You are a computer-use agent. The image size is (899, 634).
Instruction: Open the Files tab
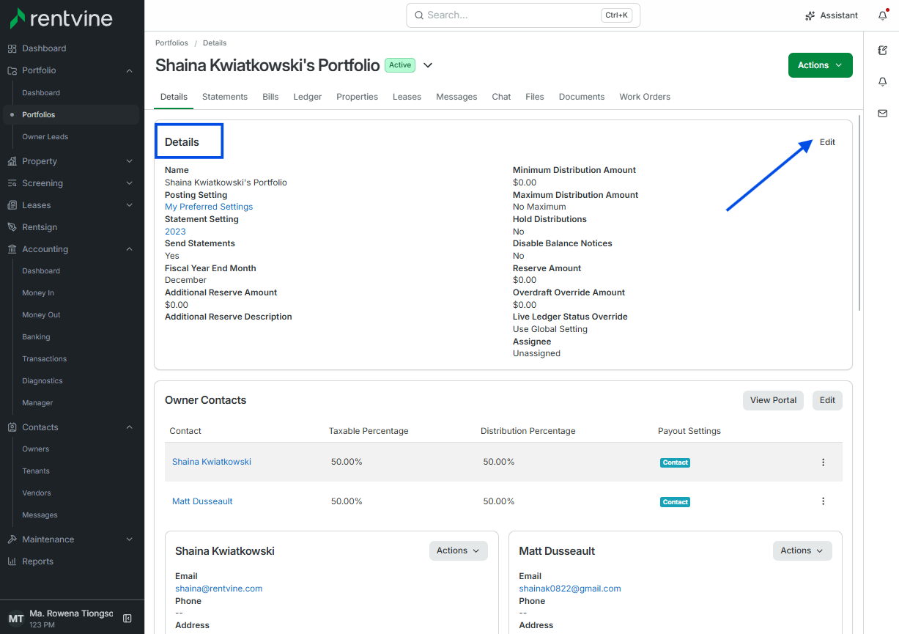[x=535, y=97]
